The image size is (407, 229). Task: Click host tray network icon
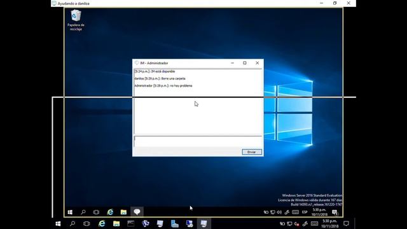click(289, 224)
